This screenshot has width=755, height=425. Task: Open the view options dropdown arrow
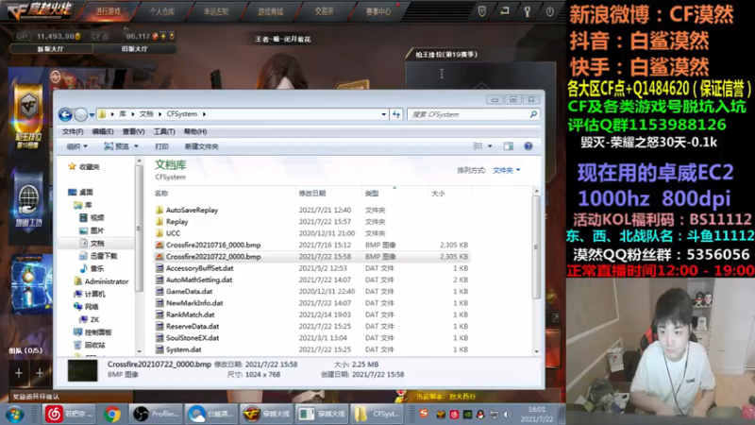coord(490,146)
